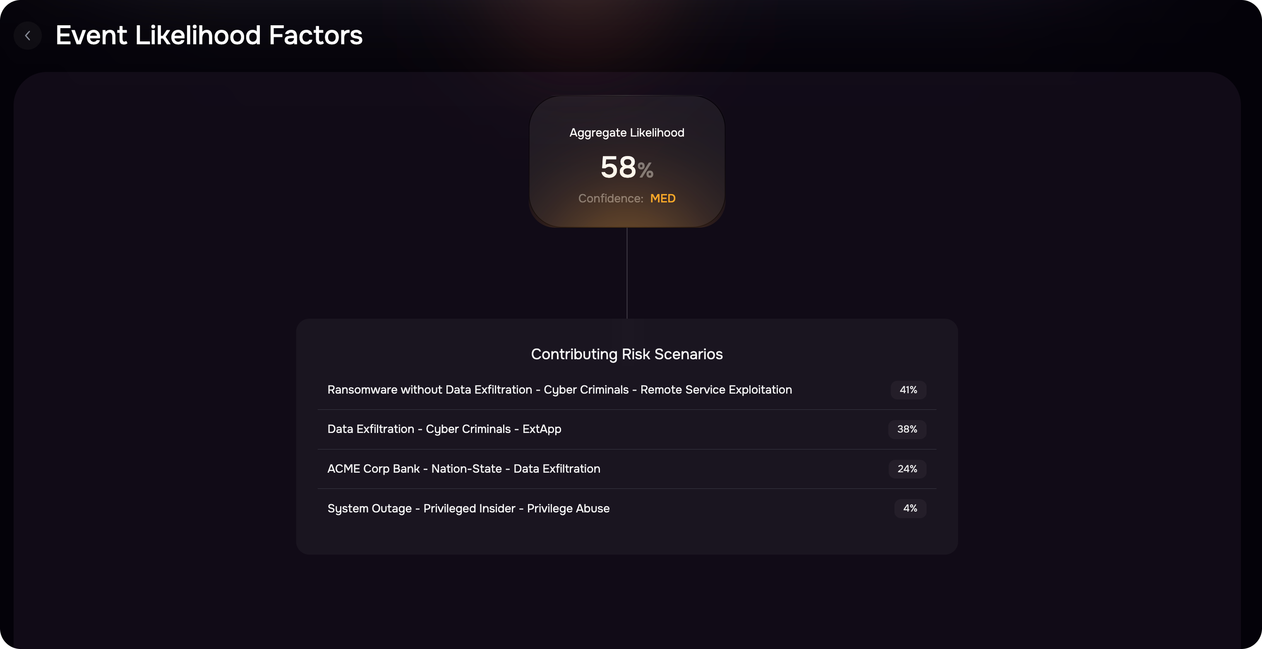The image size is (1262, 649).
Task: Click the connector line below the likelihood card
Action: [626, 273]
